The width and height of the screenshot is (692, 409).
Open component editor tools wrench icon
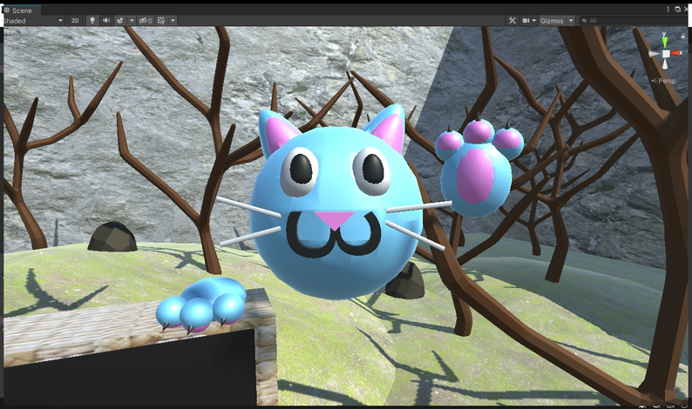tap(512, 21)
